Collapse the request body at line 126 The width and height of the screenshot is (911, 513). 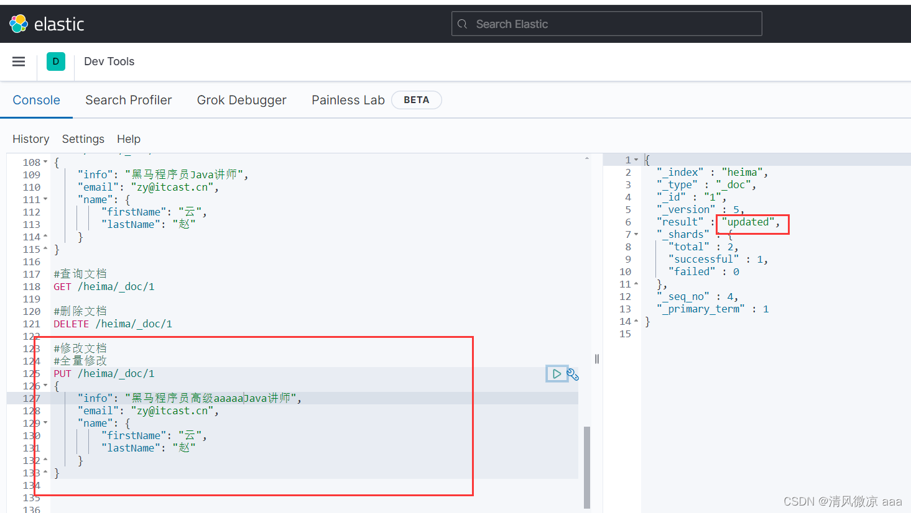point(45,386)
